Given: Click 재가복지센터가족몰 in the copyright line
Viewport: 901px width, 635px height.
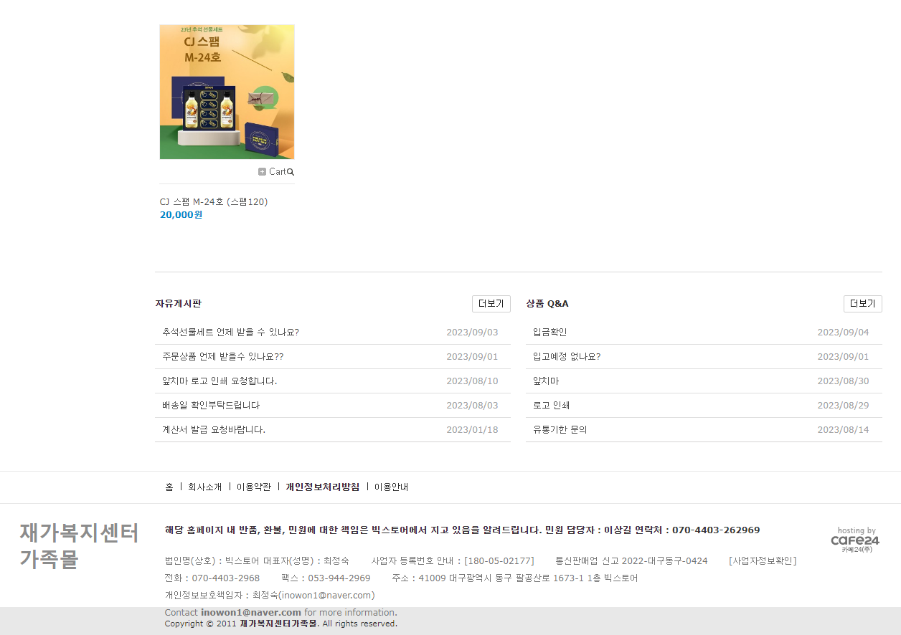Looking at the screenshot, I should pos(278,624).
